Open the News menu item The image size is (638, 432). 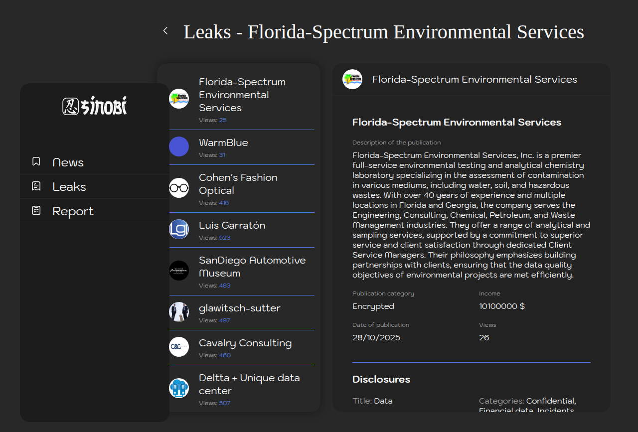[x=68, y=162]
